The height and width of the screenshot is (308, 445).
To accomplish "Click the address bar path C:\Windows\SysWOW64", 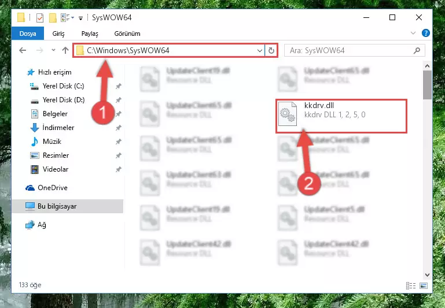I will click(128, 50).
